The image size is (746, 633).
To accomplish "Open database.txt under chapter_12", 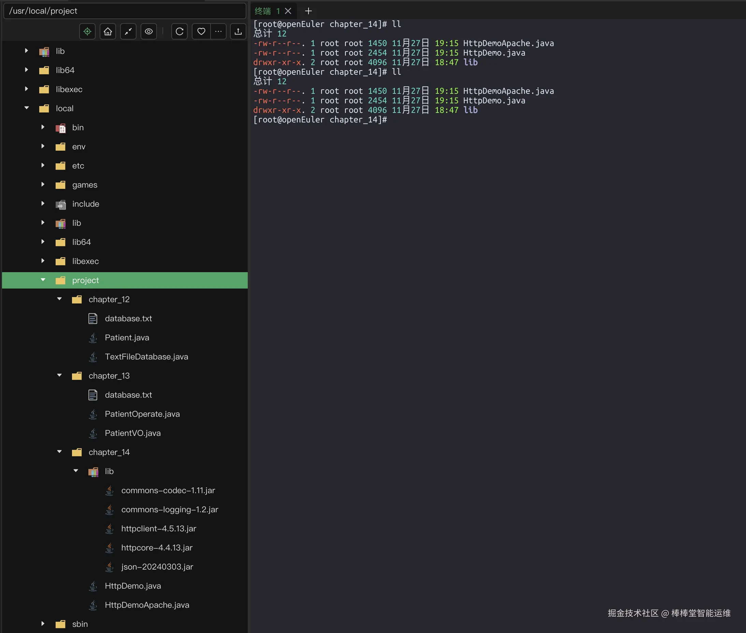I will pos(128,318).
